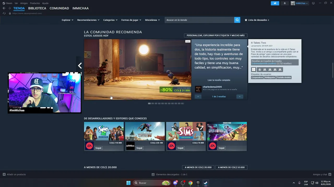334x187 pixels.
Task: Go back with the navigation back arrow
Action: pyautogui.click(x=4, y=8)
